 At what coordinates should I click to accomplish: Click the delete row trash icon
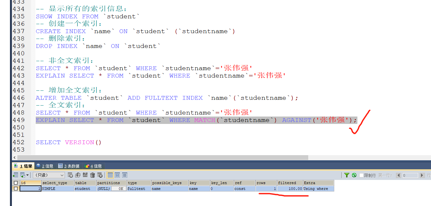pos(93,175)
